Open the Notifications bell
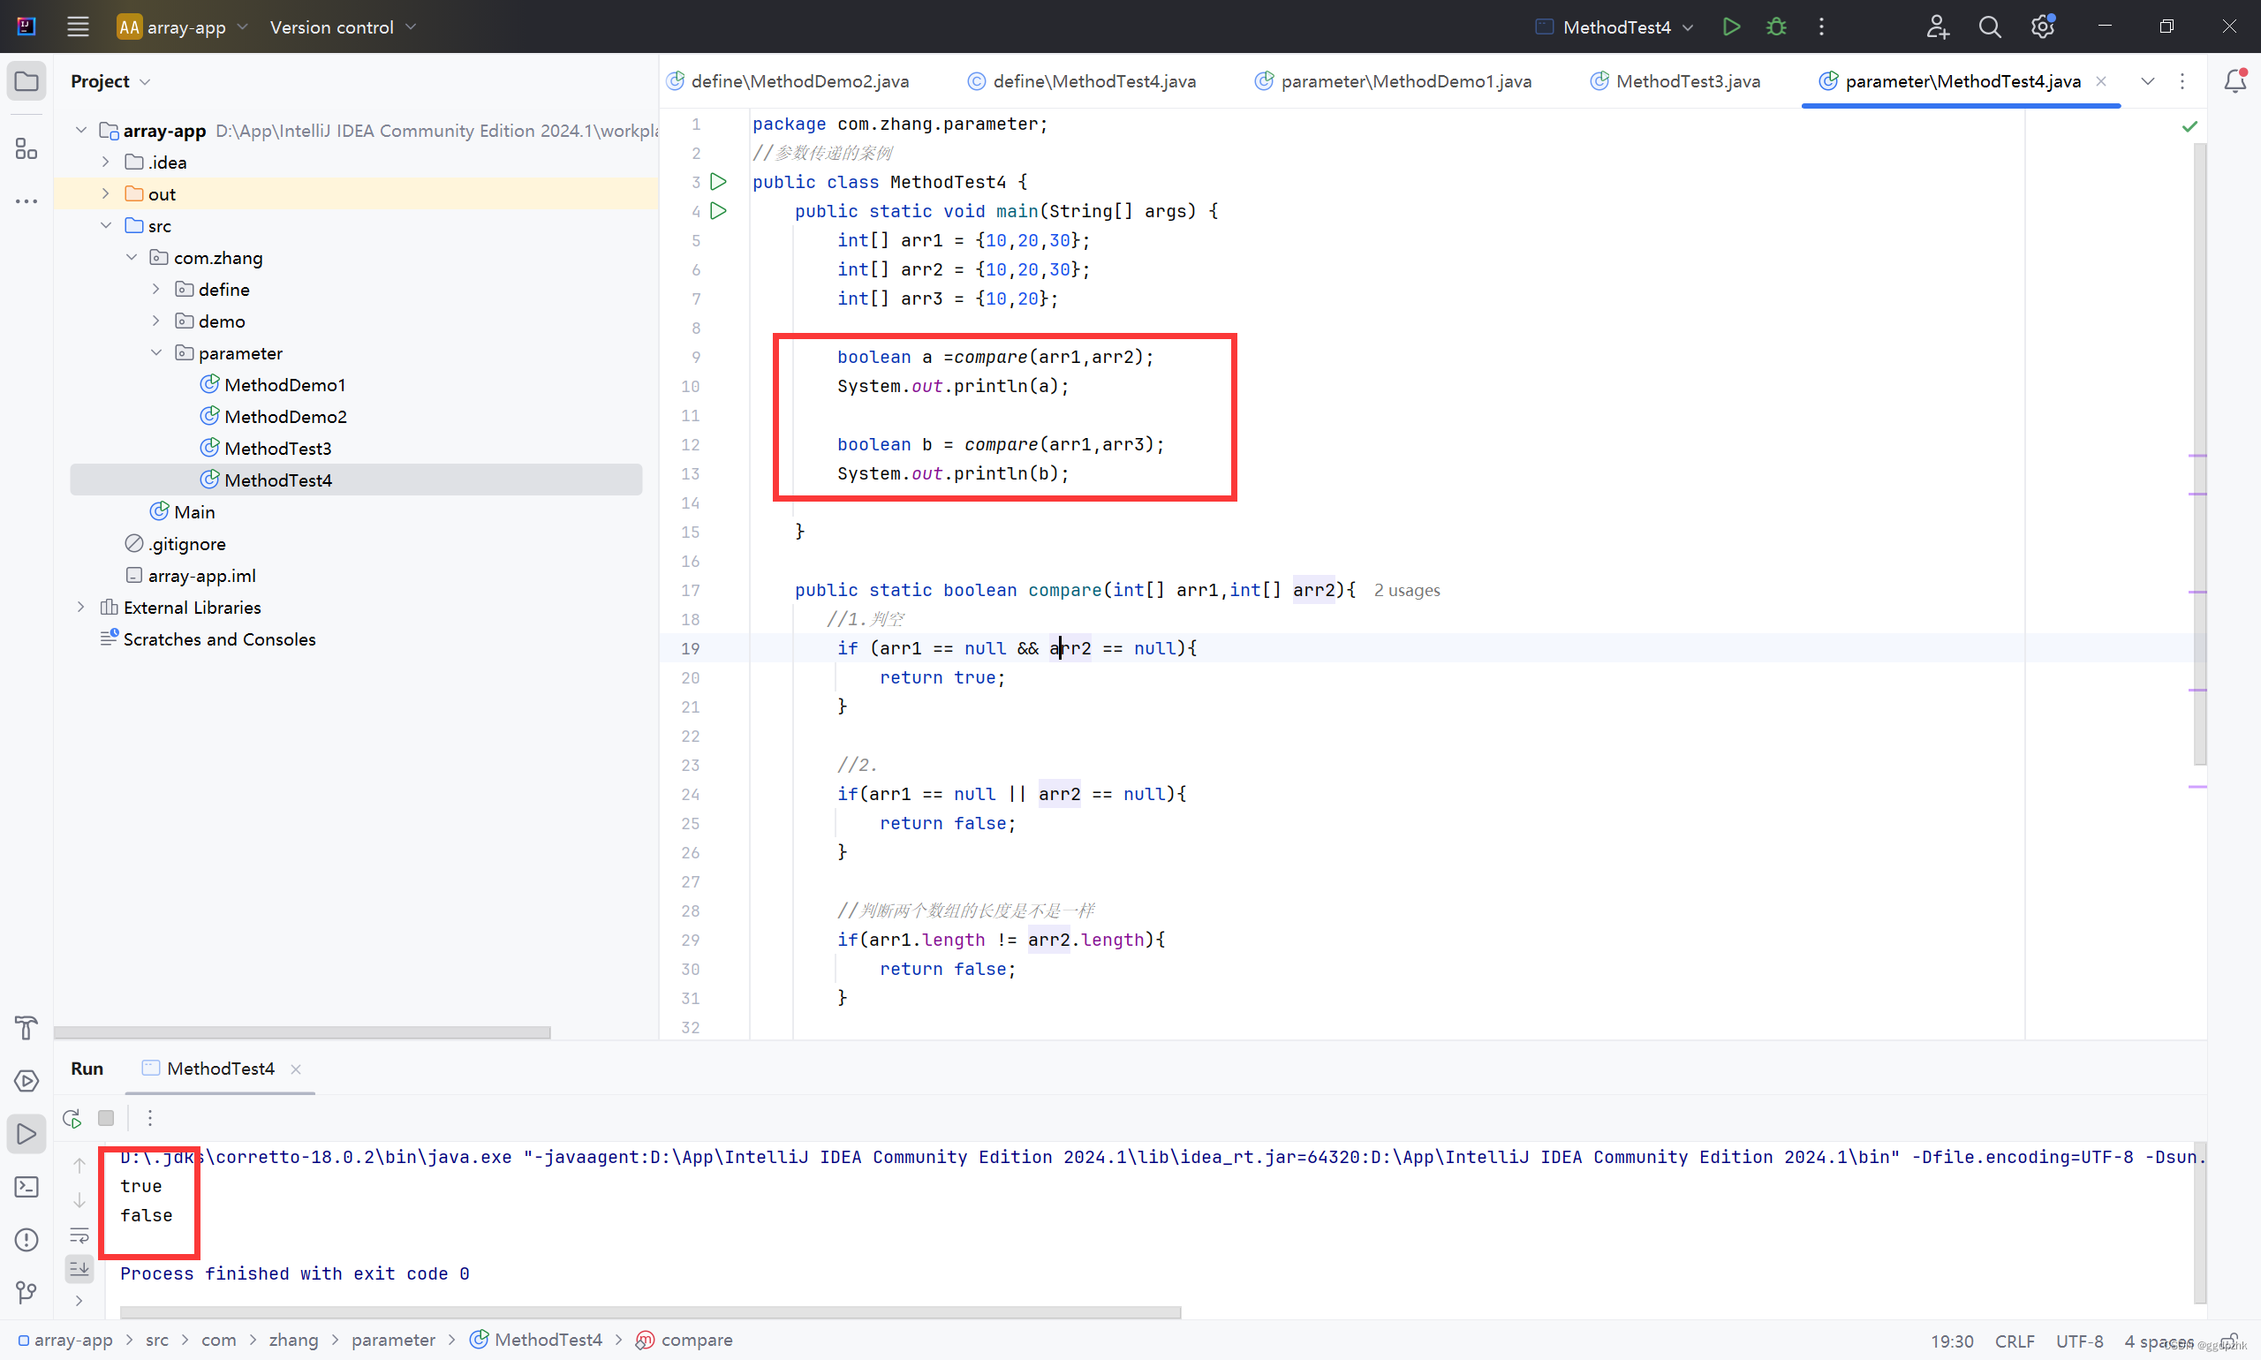The image size is (2261, 1360). pos(2235,80)
